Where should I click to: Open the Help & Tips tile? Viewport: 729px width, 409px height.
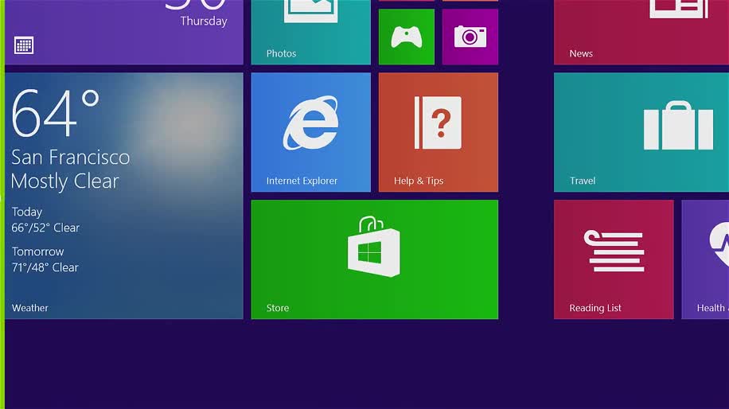click(x=438, y=132)
